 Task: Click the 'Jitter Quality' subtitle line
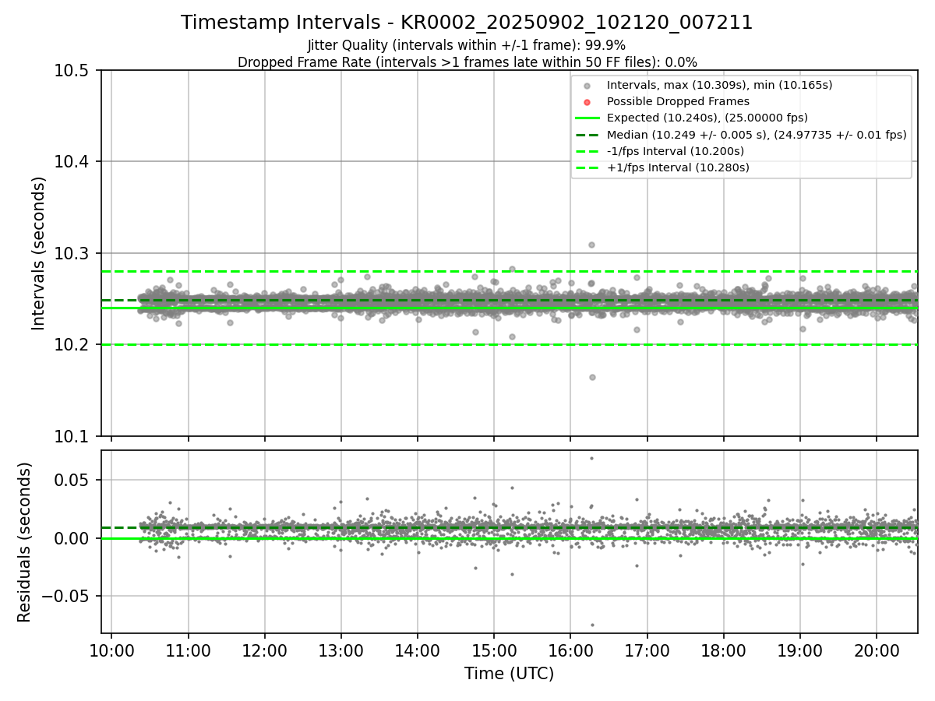[467, 45]
